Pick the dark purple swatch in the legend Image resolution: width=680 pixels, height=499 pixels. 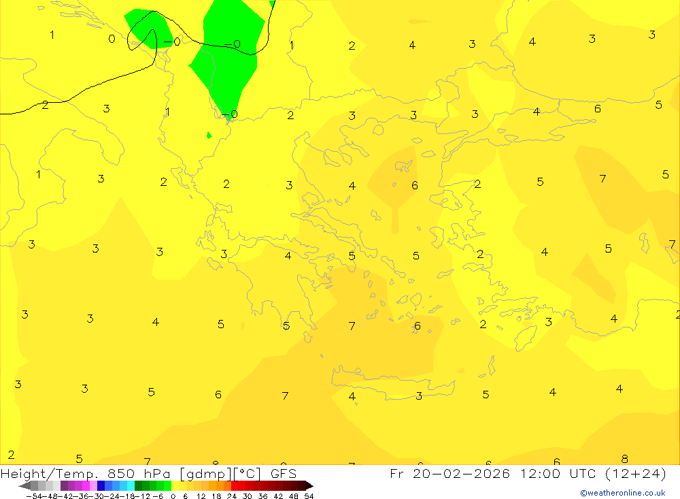tap(64, 485)
